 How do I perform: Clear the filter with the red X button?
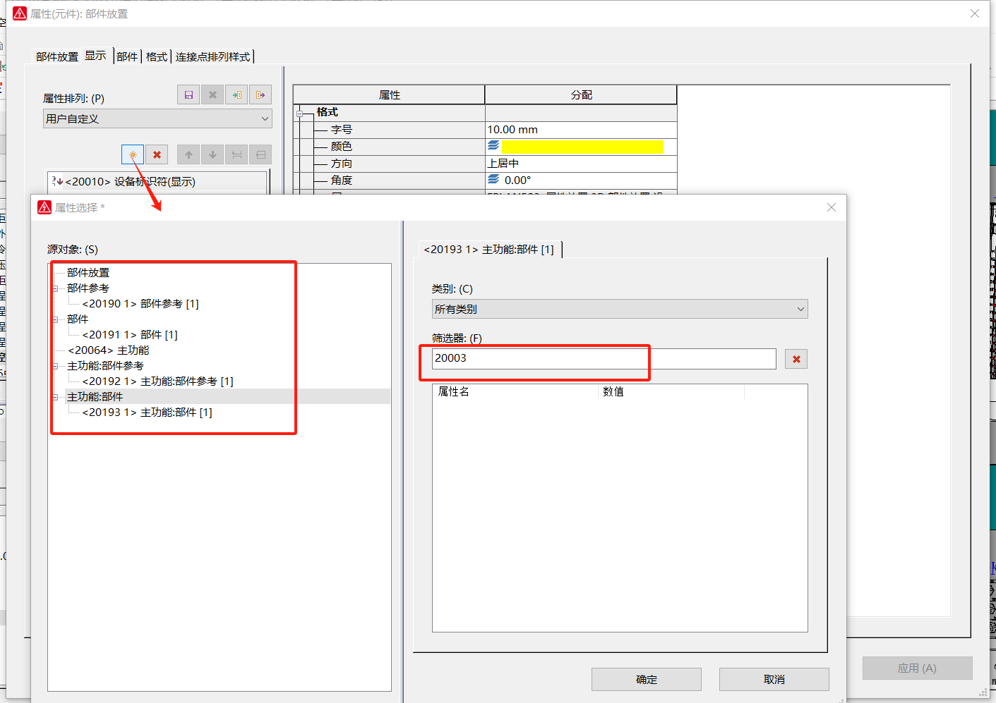[796, 359]
